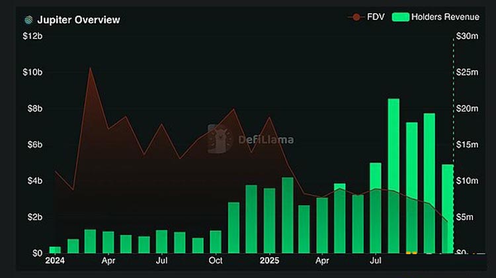
Task: Click the $6b left axis label
Action: [35, 145]
